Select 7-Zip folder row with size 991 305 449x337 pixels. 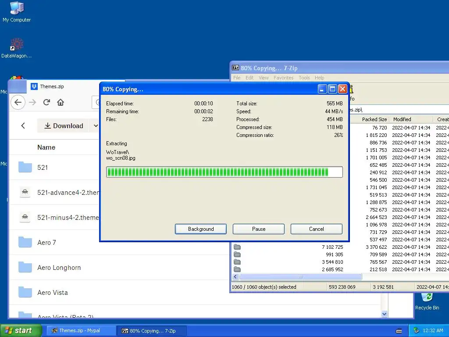point(339,255)
